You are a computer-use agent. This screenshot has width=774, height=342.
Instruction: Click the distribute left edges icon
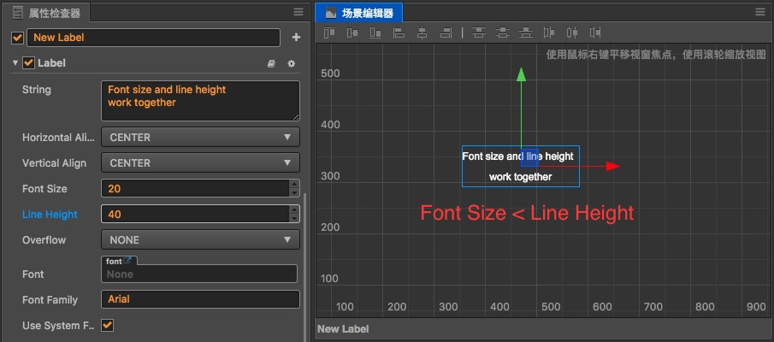(x=549, y=33)
